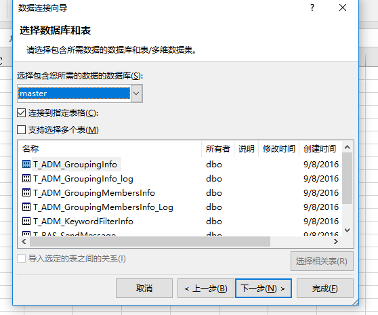This screenshot has width=378, height=315.
Task: Click the left arrow of the horizontal scrollbar
Action: pyautogui.click(x=24, y=241)
